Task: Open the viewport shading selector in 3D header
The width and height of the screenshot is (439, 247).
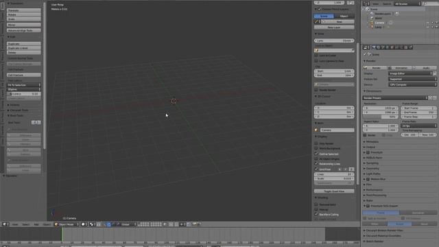Action: [84, 224]
